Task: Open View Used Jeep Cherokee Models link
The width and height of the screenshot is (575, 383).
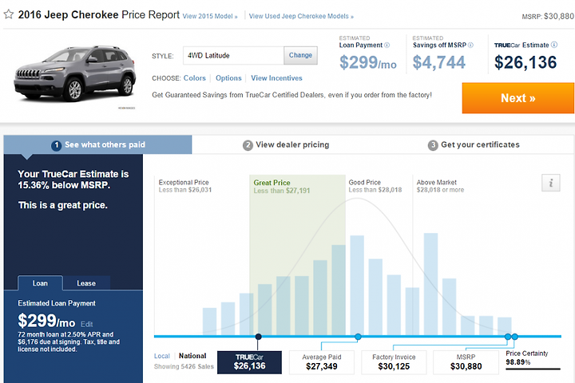Action: click(x=301, y=17)
